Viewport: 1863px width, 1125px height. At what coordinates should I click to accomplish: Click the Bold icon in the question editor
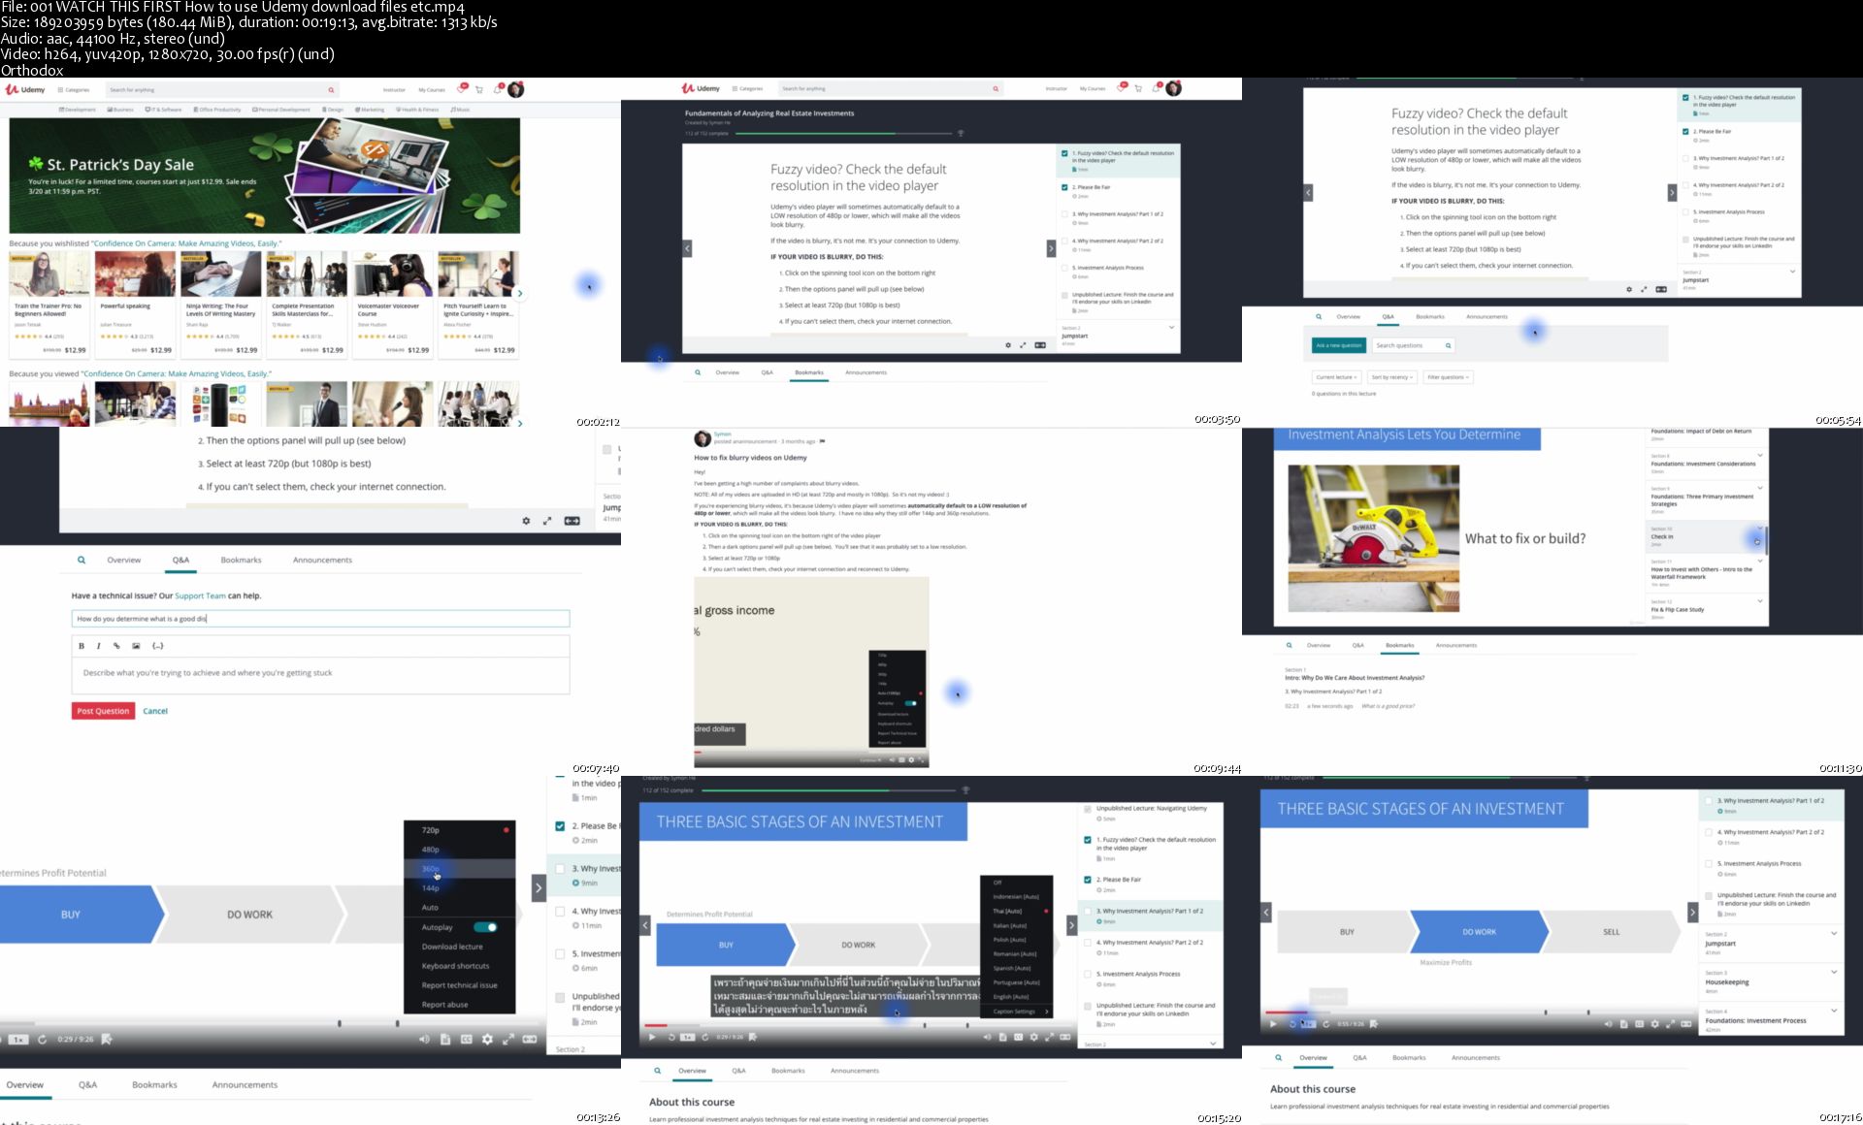(x=82, y=646)
